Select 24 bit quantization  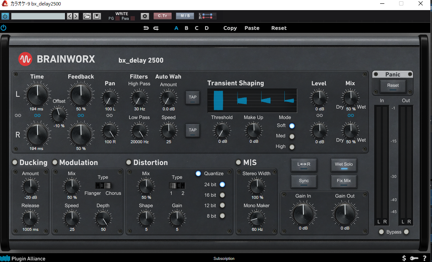(x=222, y=184)
